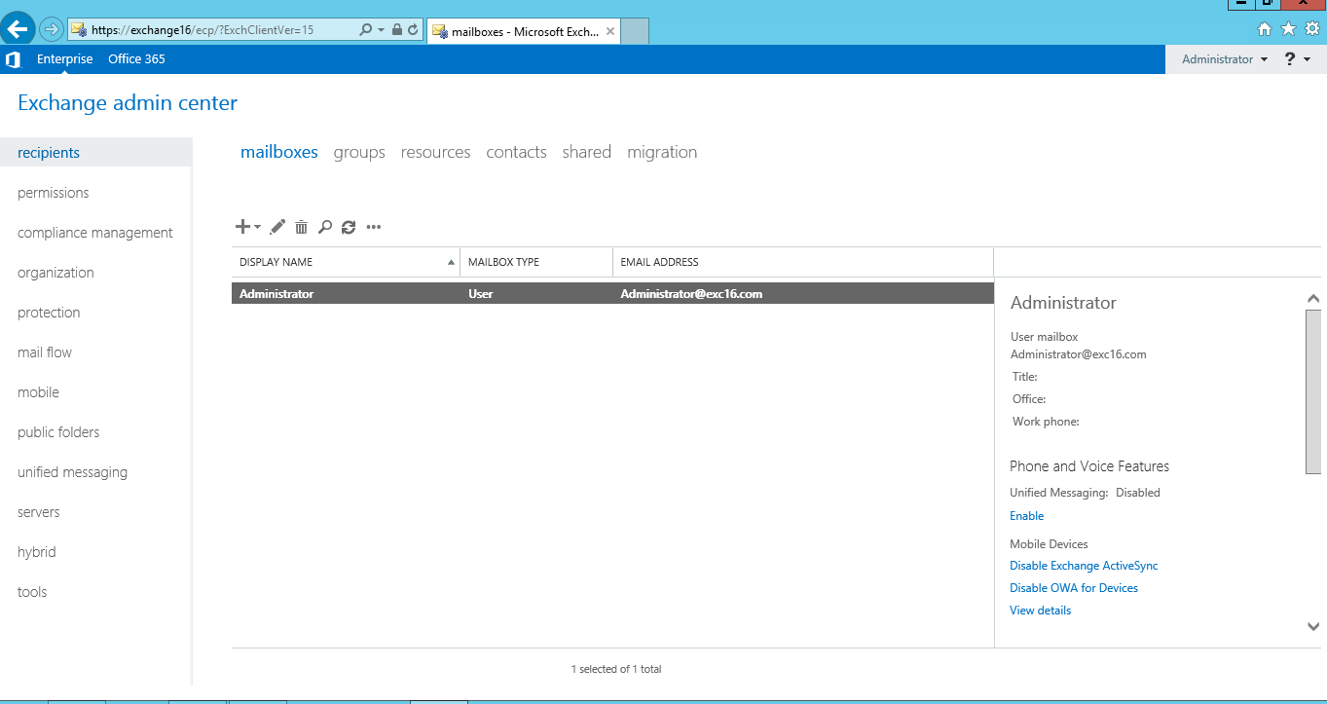Viewport: 1327px width, 704px height.
Task: Open the migration tab
Action: 662,152
